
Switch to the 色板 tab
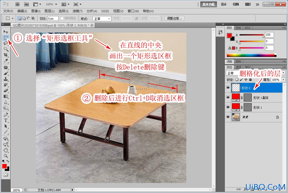click(238, 28)
